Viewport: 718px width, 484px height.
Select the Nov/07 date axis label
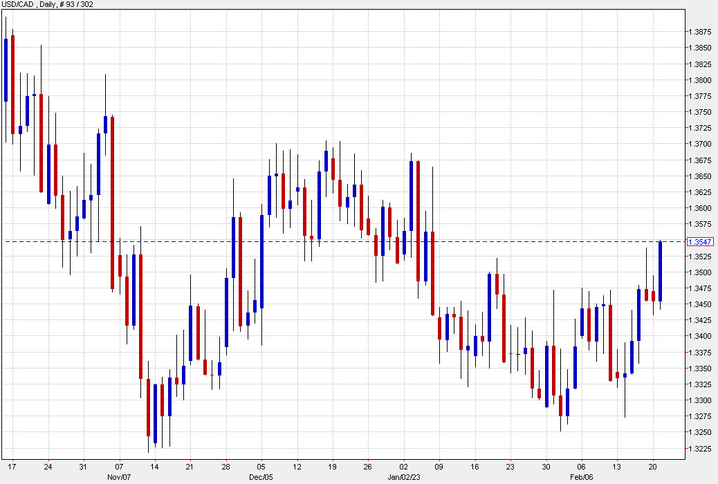[x=120, y=476]
